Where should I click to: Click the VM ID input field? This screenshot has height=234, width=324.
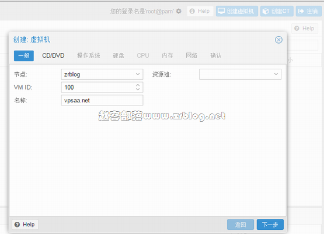pos(98,87)
